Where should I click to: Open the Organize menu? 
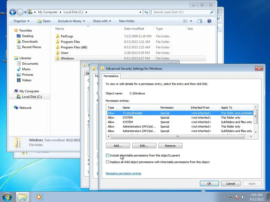pyautogui.click(x=21, y=21)
